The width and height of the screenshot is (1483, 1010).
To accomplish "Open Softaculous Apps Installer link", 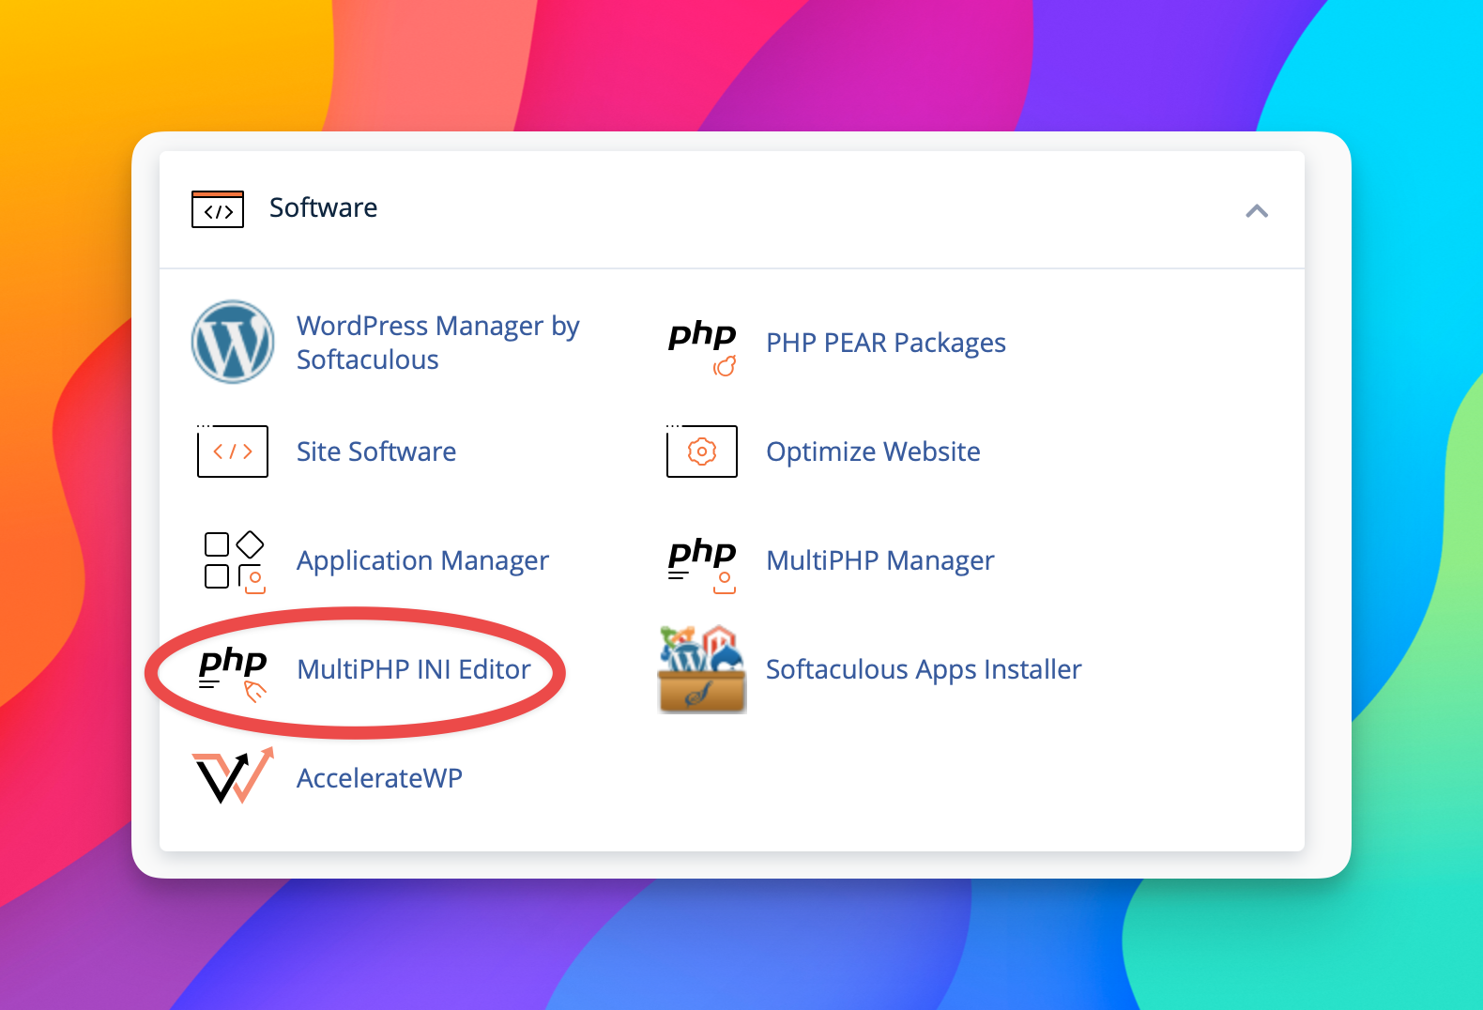I will [x=924, y=669].
